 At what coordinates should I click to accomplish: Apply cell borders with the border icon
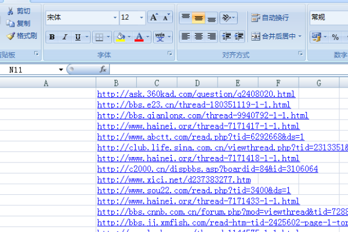pos(99,37)
